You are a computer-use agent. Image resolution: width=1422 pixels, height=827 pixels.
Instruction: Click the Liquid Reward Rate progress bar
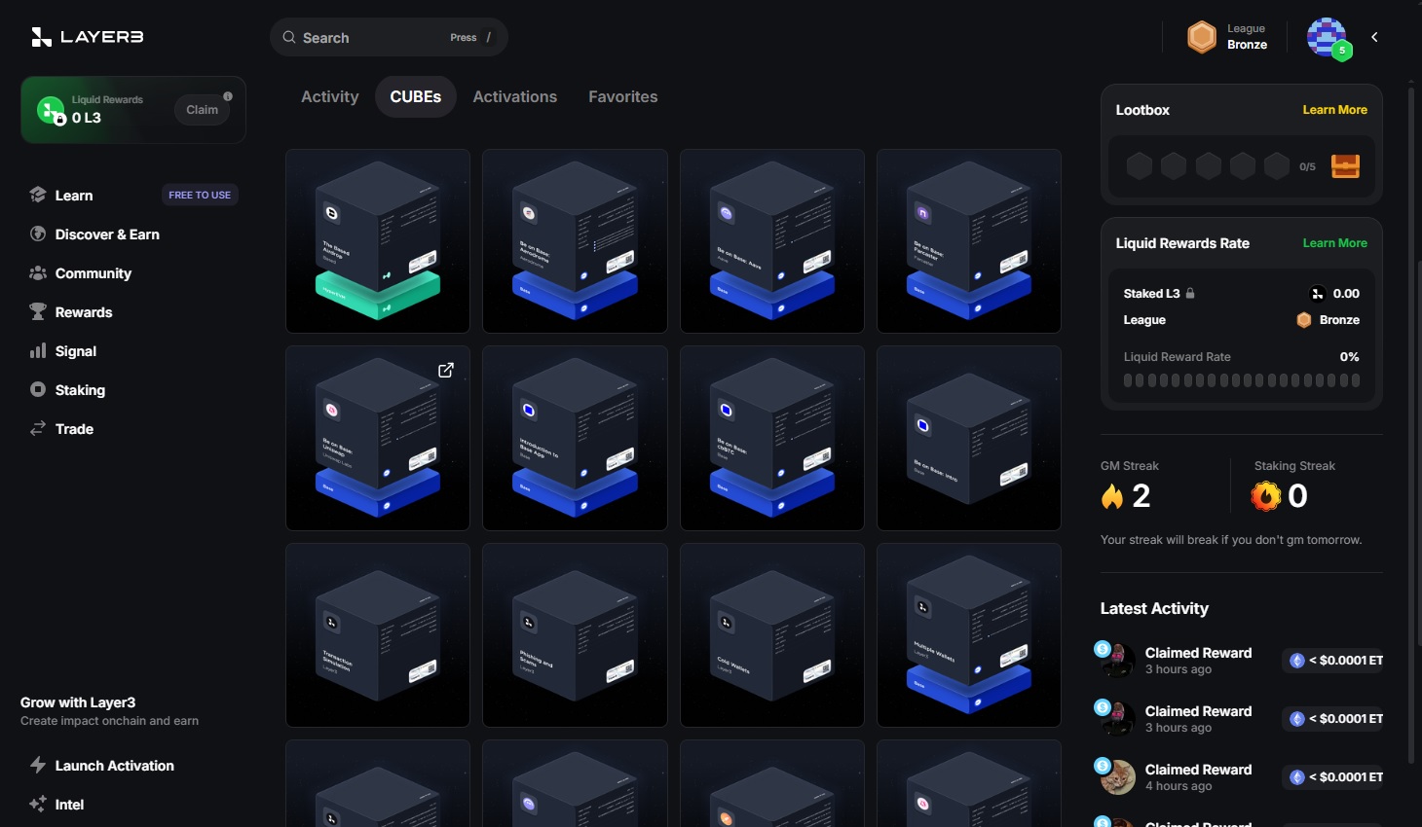click(1241, 380)
